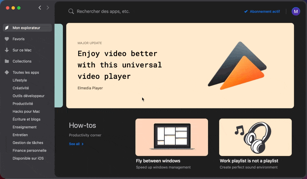
Task: Click the Abonnement actif checkmark icon
Action: tap(246, 12)
